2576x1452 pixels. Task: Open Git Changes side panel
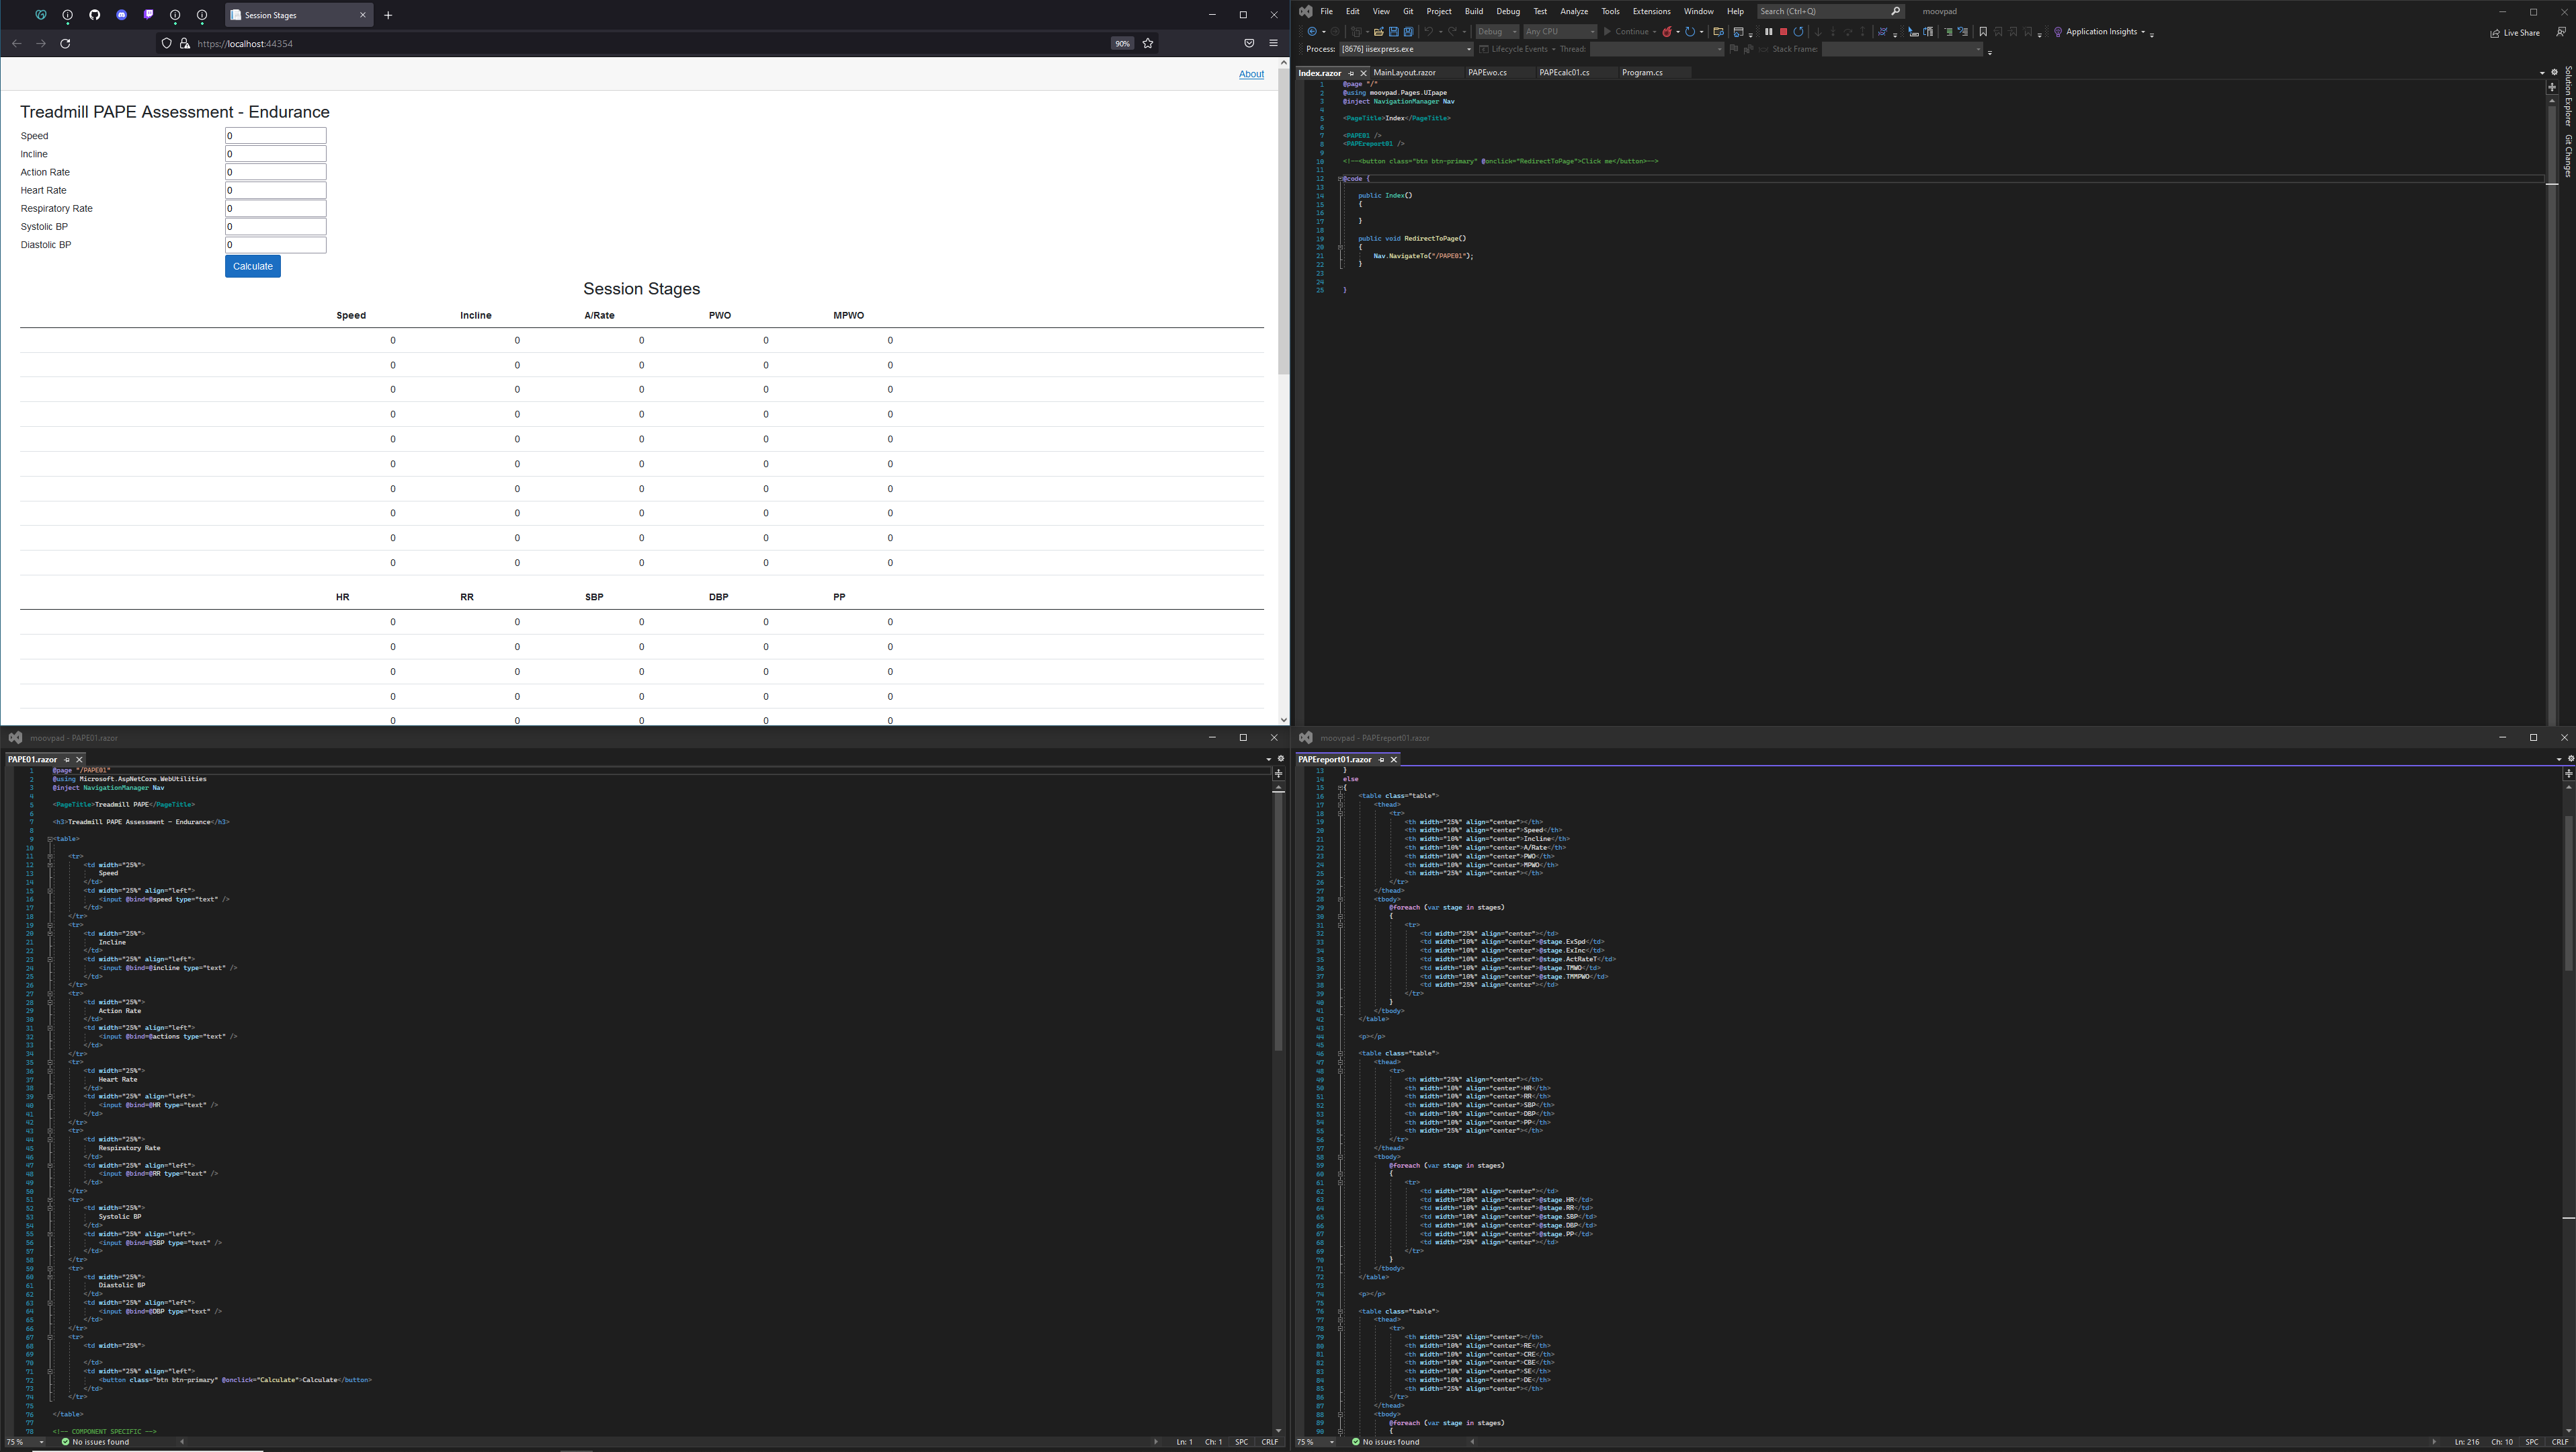pyautogui.click(x=2567, y=156)
